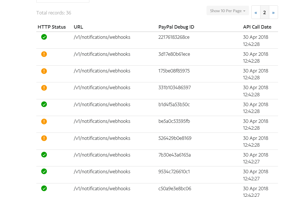The height and width of the screenshot is (197, 303).
Task: Click orange warning icon for 3d17e80b61ece row
Action: click(x=44, y=54)
